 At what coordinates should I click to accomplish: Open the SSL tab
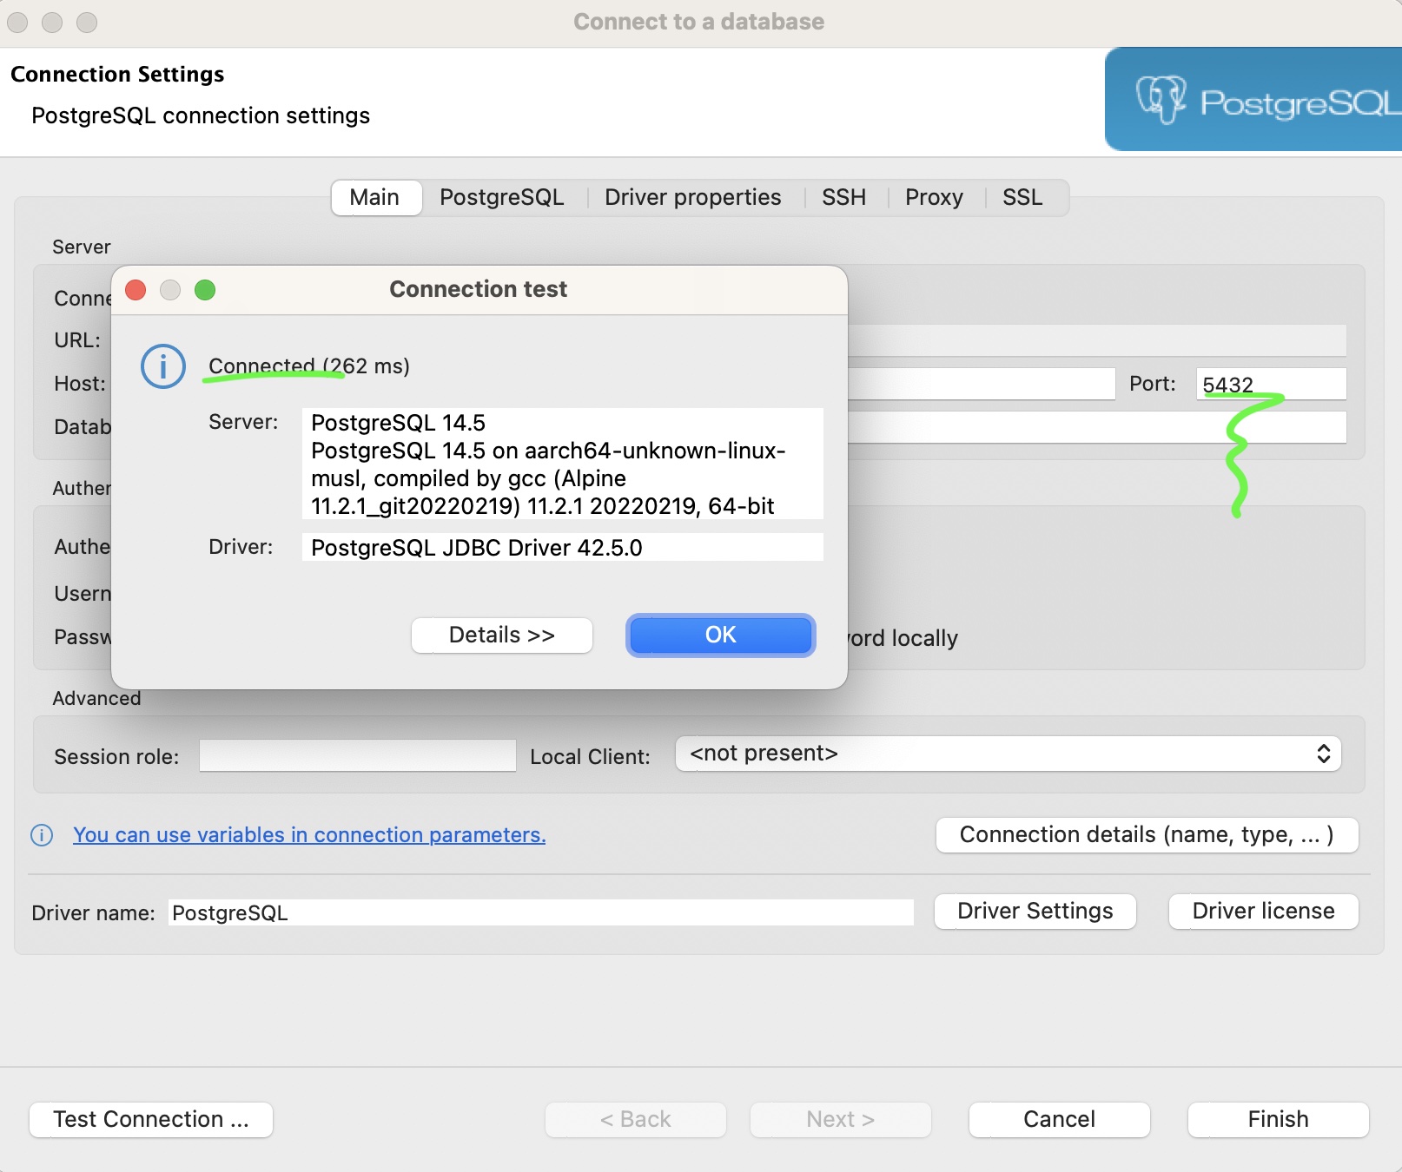1022,198
